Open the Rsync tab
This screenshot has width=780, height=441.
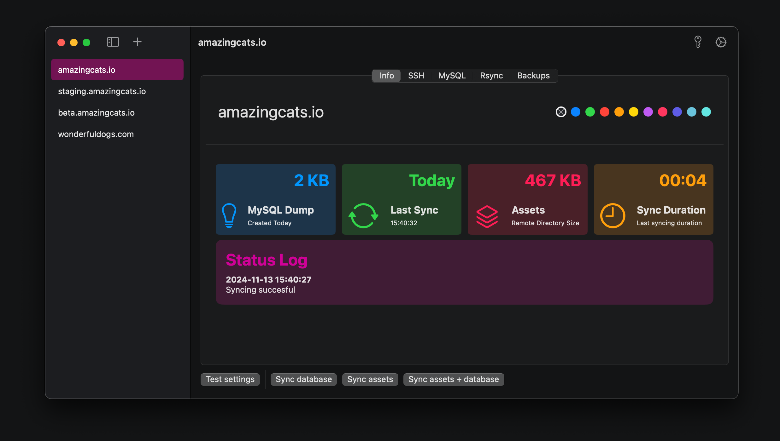click(x=491, y=76)
